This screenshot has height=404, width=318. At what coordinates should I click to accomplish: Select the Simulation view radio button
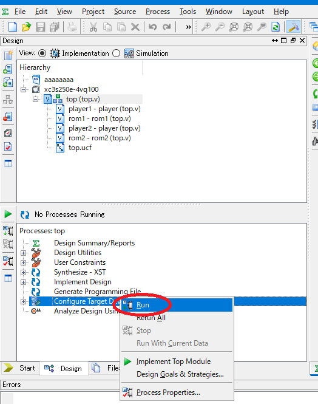(x=117, y=53)
